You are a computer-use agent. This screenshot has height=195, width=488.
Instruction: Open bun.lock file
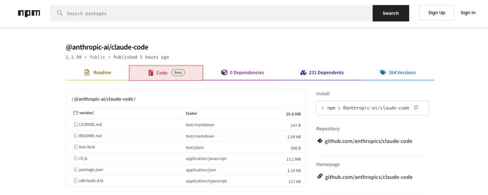(x=87, y=147)
